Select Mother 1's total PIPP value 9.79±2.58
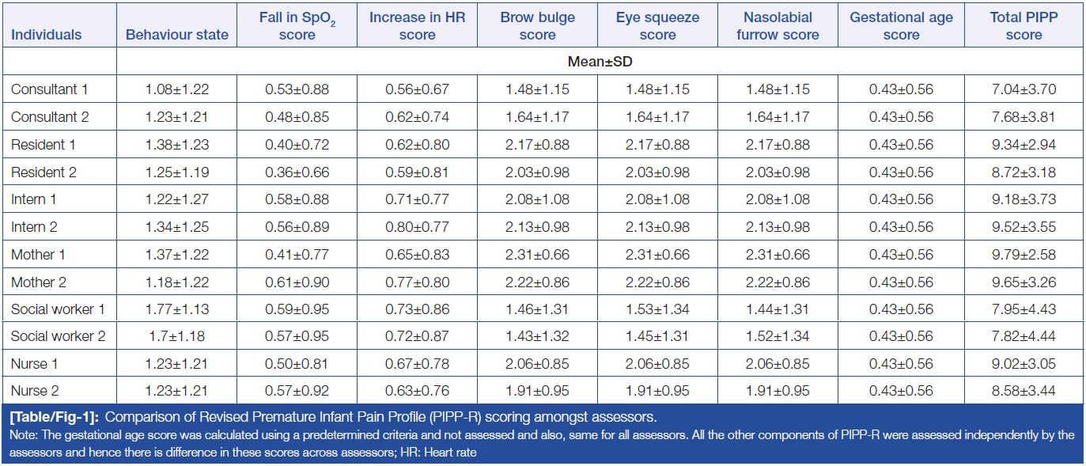The width and height of the screenshot is (1086, 466). coord(1024,255)
